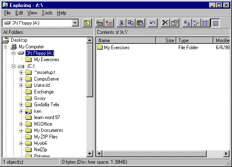Open the View menu
Screen dimensions: 232x167
tap(32, 13)
